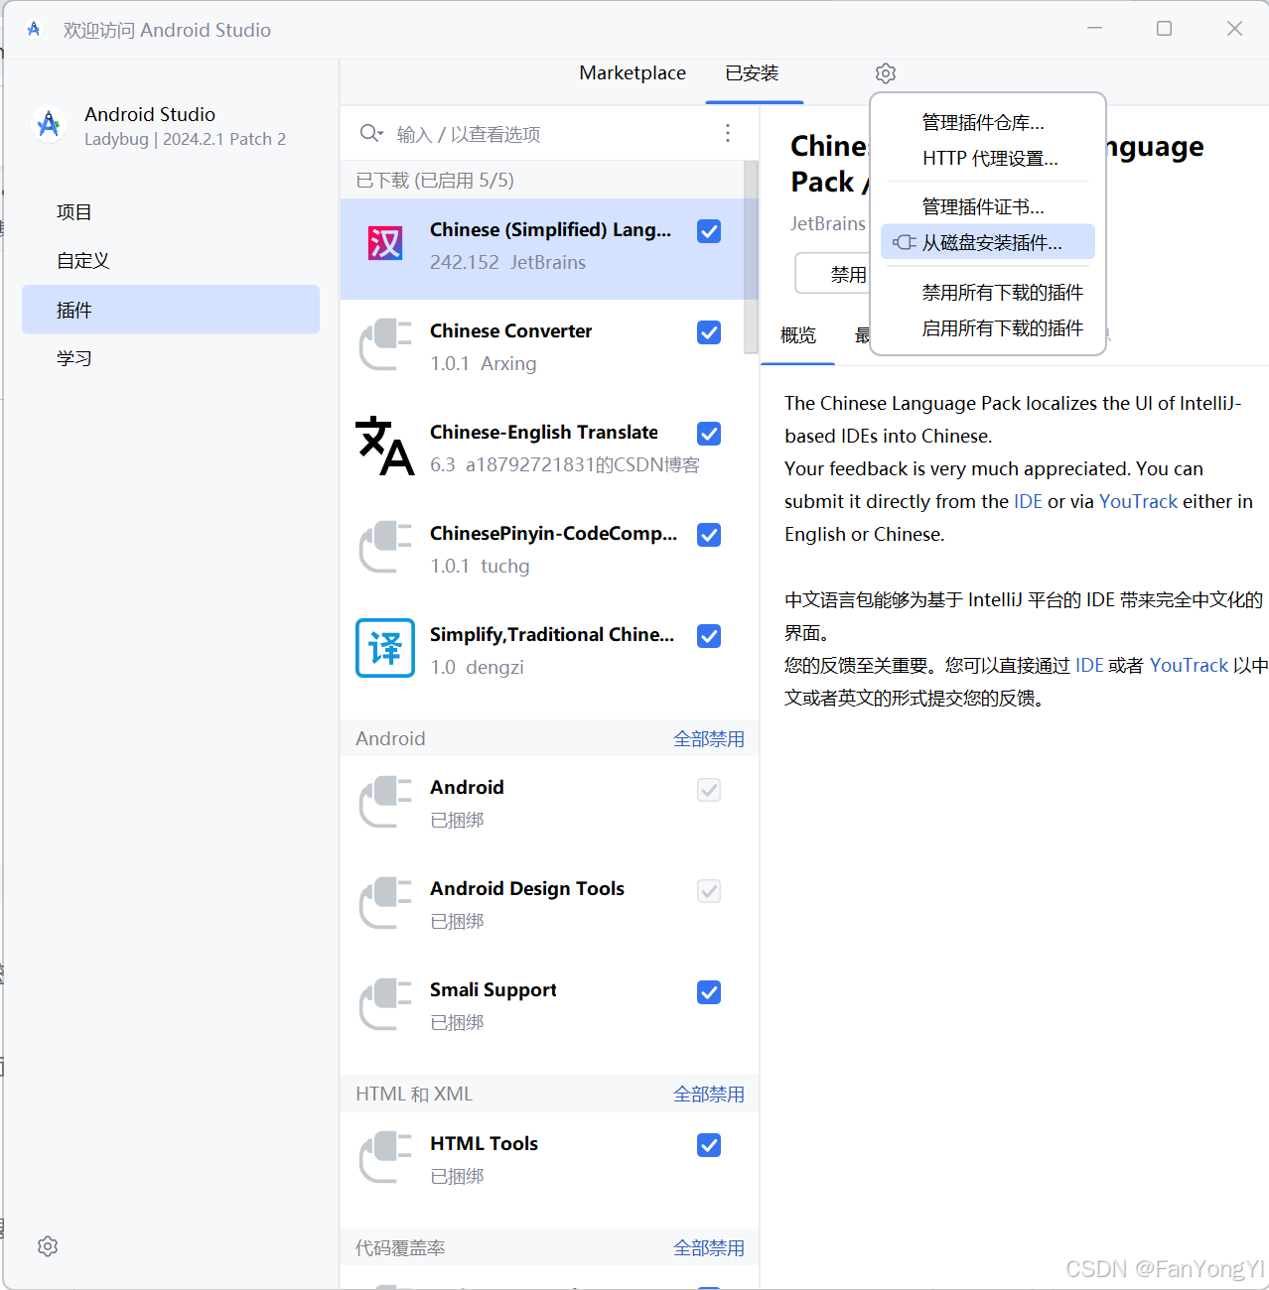Click the Chinese Converter plugin icon
1269x1290 pixels.
[385, 344]
